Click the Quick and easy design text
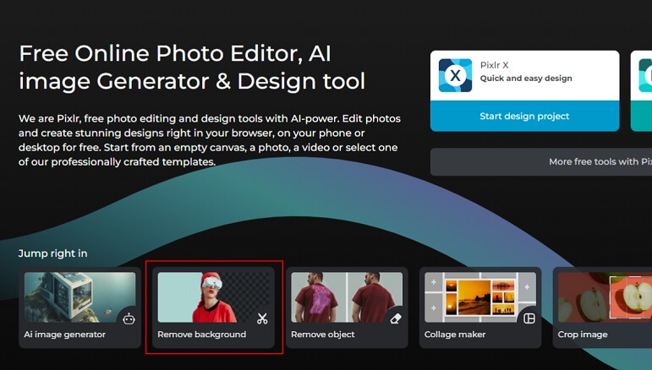652x370 pixels. pos(526,79)
